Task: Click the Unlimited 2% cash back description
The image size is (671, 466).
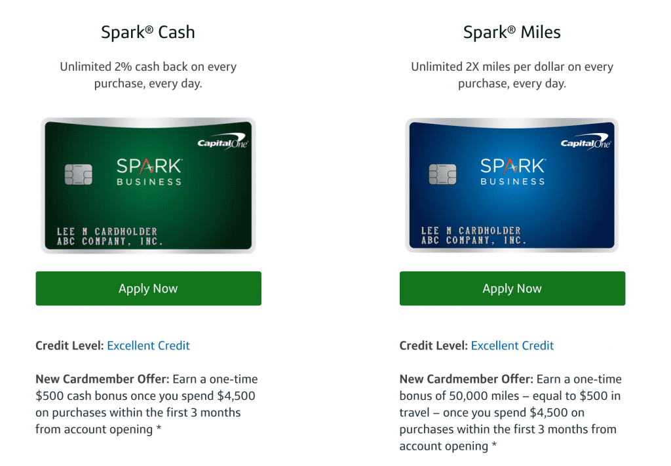Action: [x=148, y=75]
